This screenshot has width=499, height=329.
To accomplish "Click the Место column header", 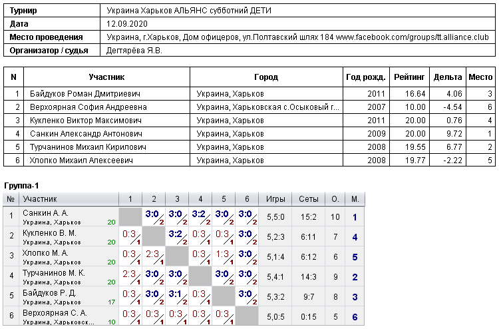I will pos(480,77).
